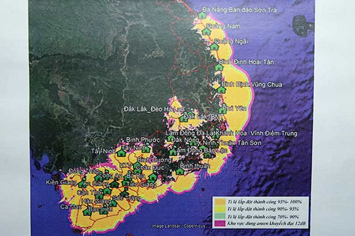355x236 pixels.
Task: Click the Tây Ninh station house icon
Action: [x=121, y=153]
